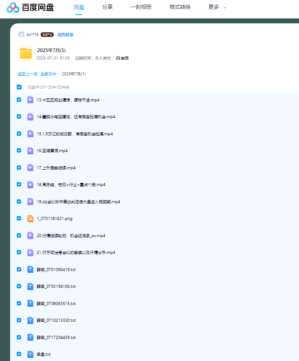
Task: Open file 19.zzj会议和中美谈判 mp4 name
Action: [x=78, y=202]
